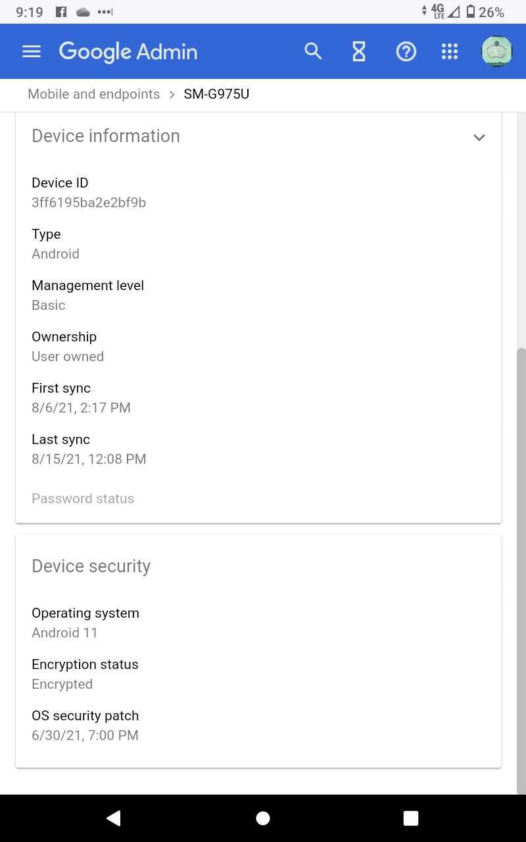Tap the Password status label
Screen dimensions: 526x842
[x=83, y=499]
